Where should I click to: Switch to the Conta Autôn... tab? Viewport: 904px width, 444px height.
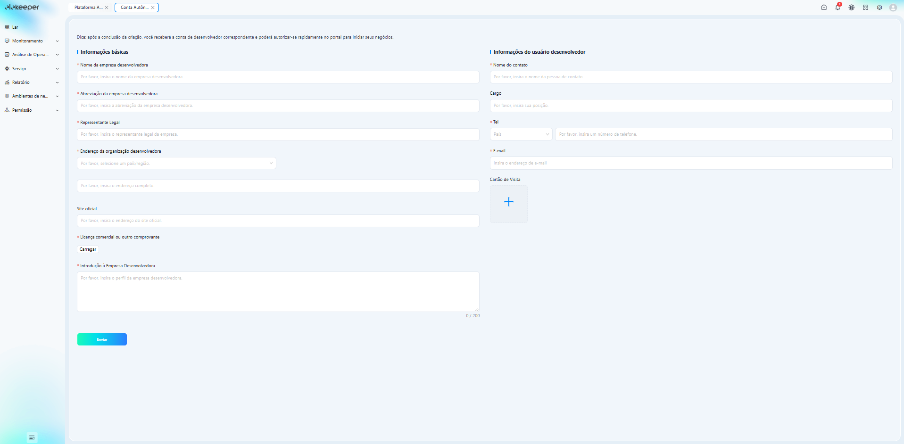(x=134, y=8)
